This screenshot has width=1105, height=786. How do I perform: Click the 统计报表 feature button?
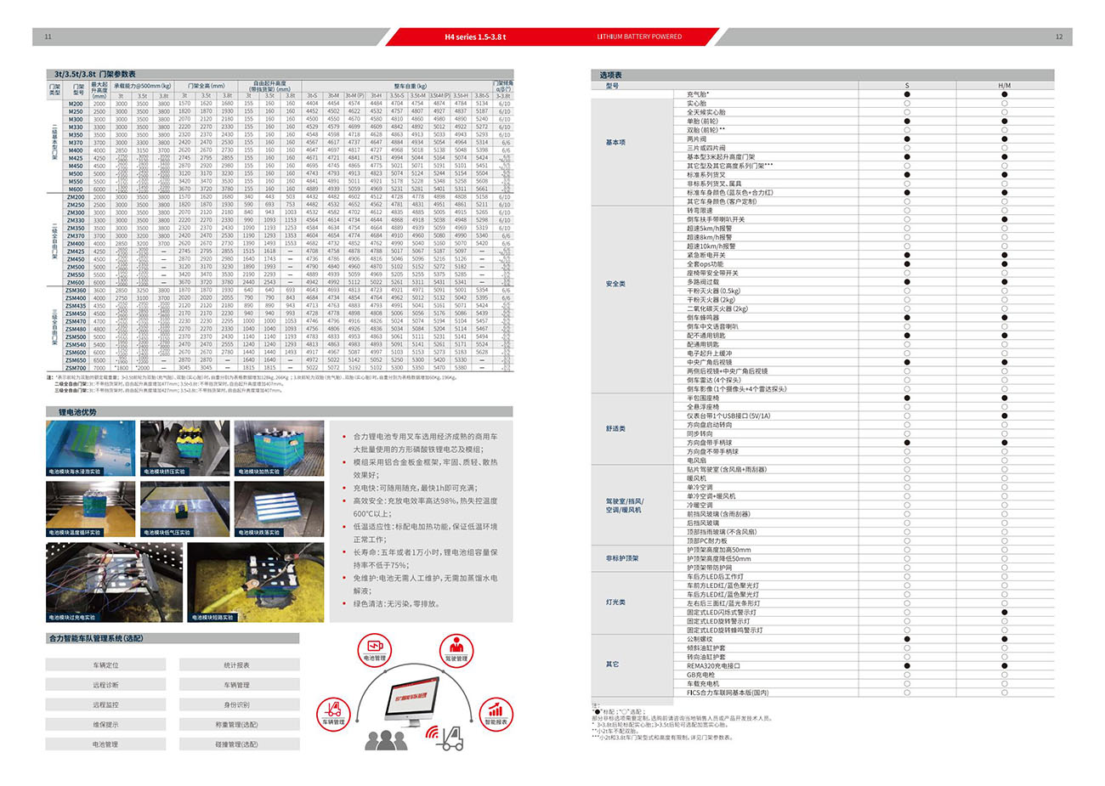236,665
